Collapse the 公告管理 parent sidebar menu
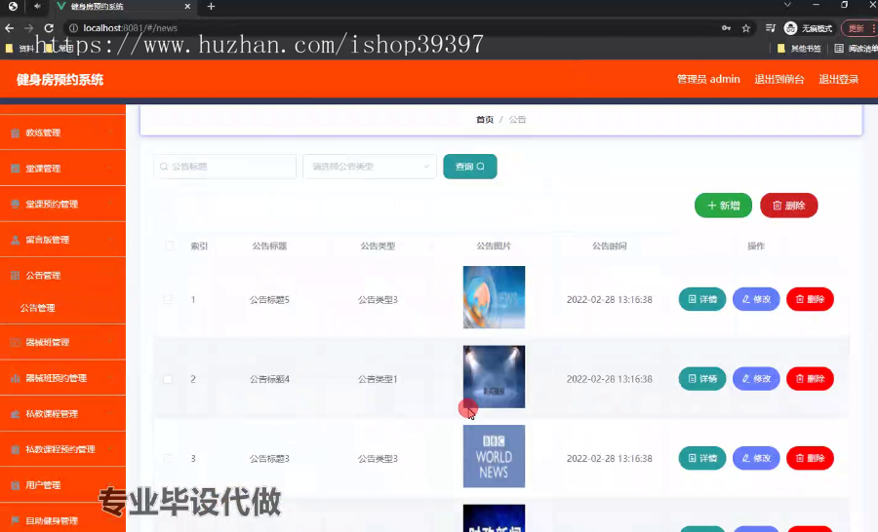This screenshot has height=532, width=878. [62, 275]
